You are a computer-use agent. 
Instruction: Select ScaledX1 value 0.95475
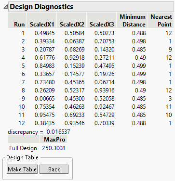pyautogui.click(x=45, y=115)
